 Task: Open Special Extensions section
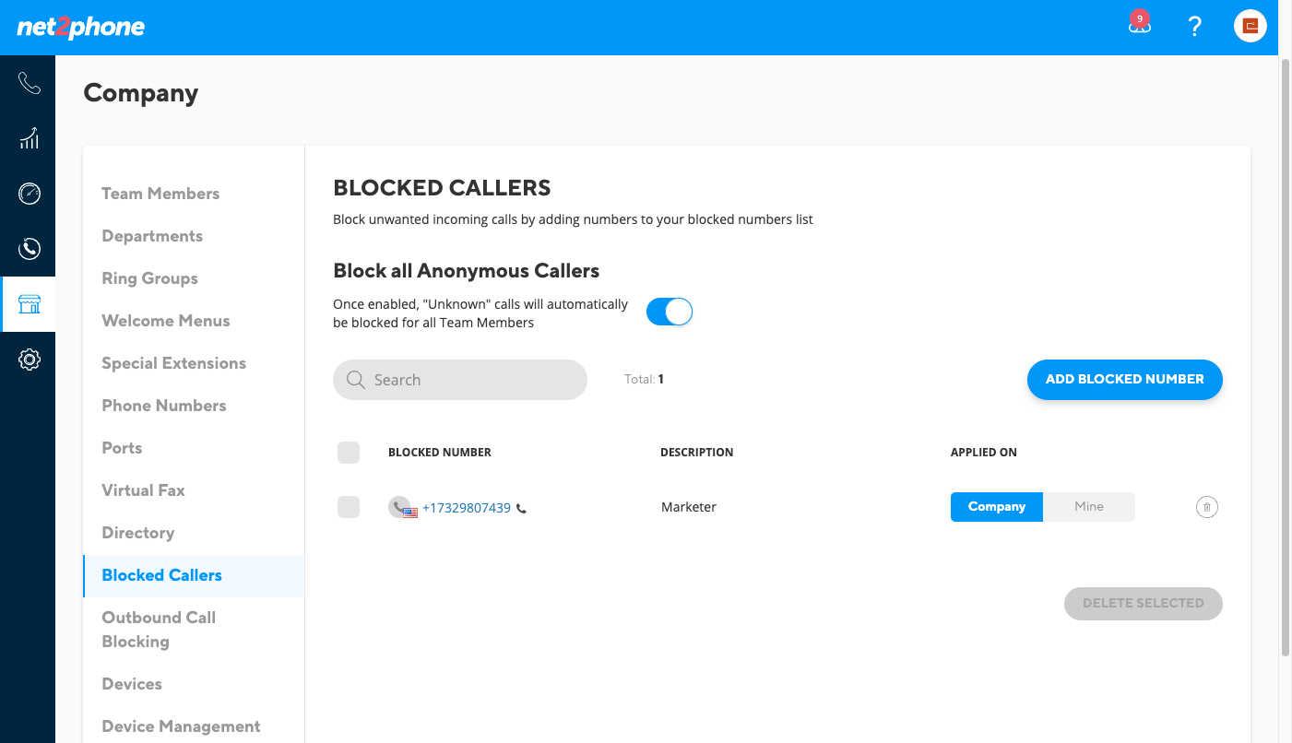(174, 363)
